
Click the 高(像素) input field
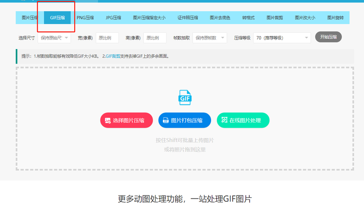coord(155,38)
